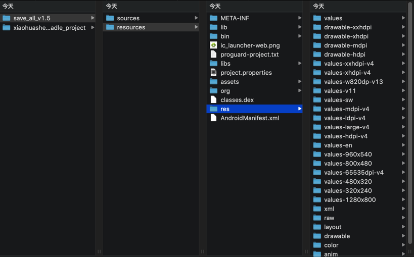
Task: Select the proguard-project.txt text file icon
Action: (213, 55)
